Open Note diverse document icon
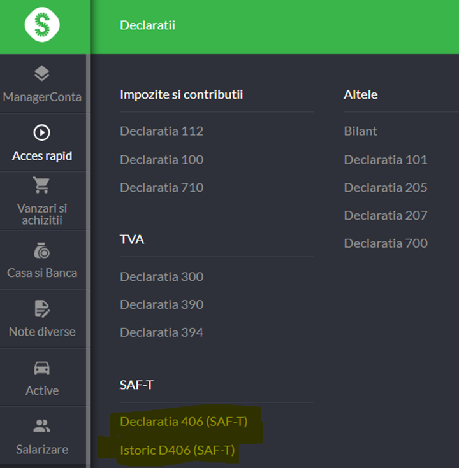Image resolution: width=459 pixels, height=468 pixels. point(42,309)
